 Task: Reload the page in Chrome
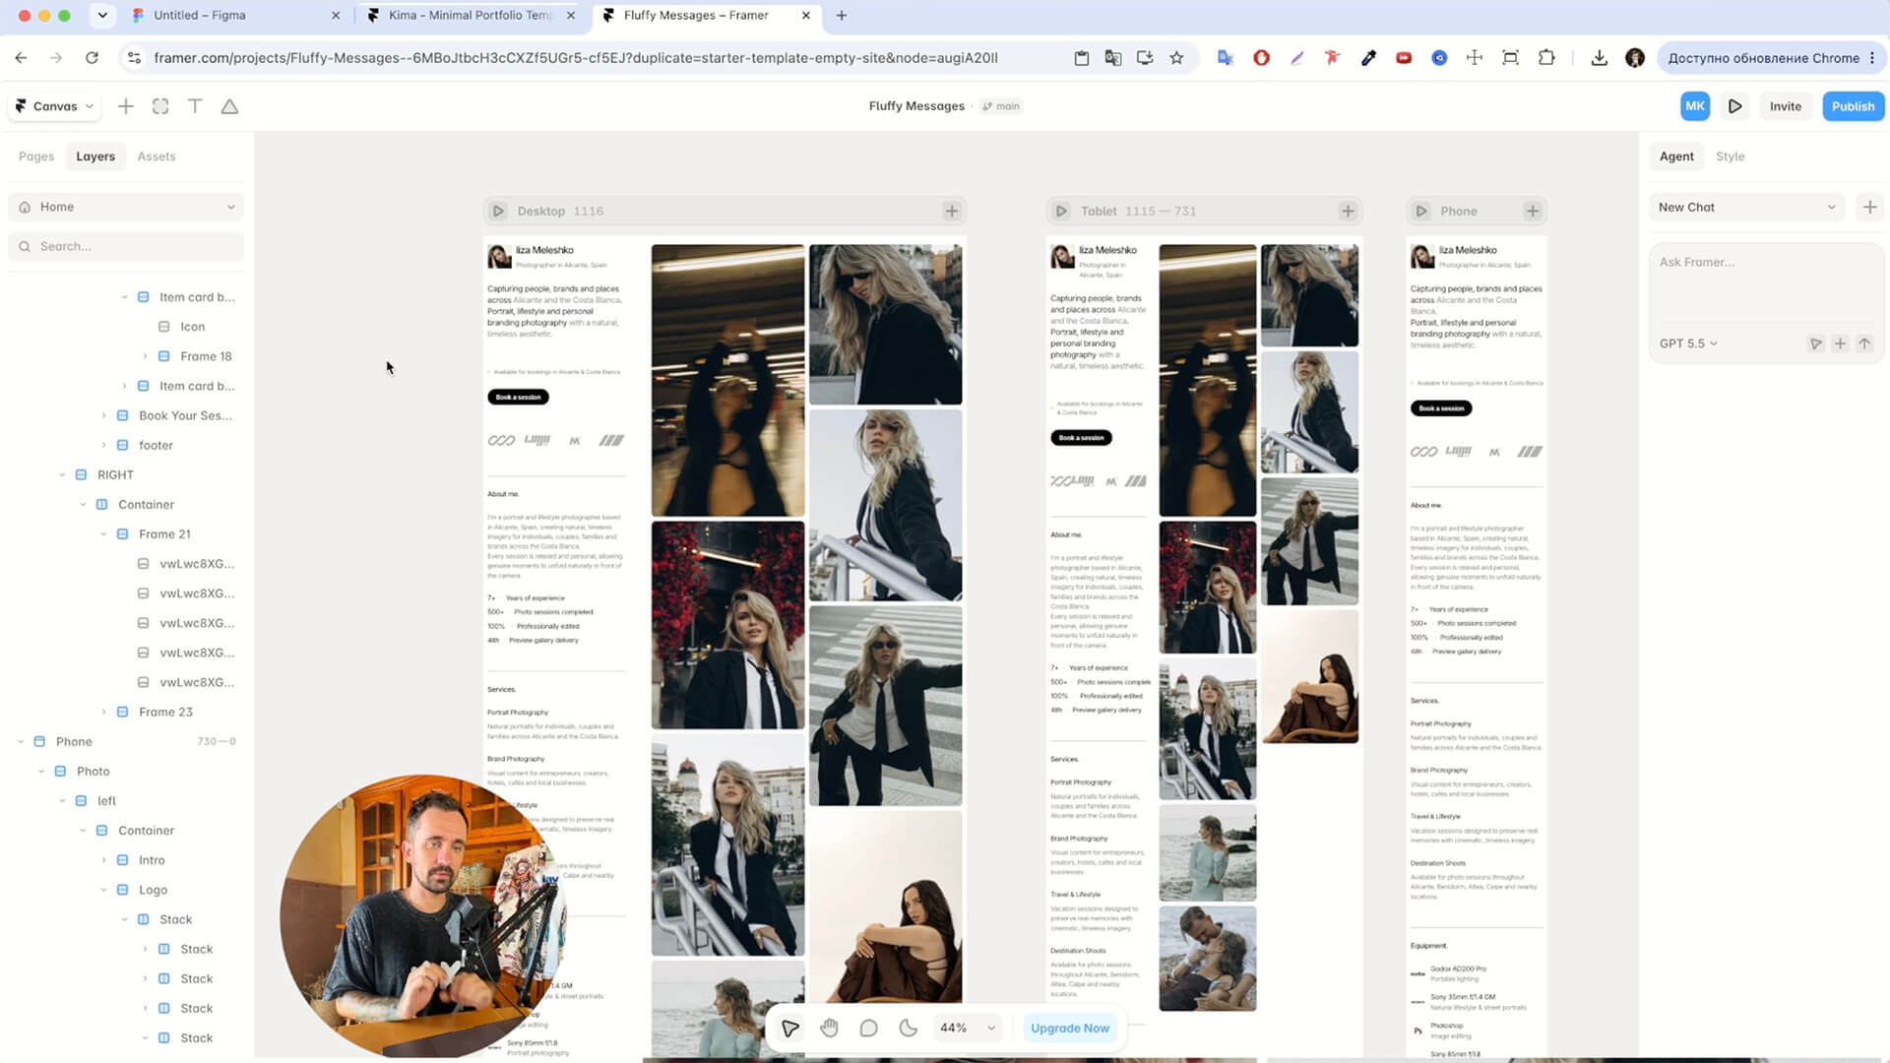coord(92,58)
